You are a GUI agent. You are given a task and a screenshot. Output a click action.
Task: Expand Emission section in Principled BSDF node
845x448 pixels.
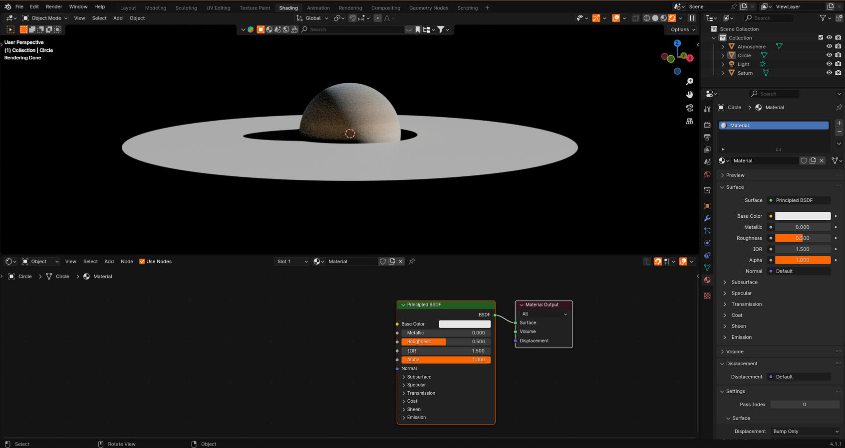click(416, 418)
